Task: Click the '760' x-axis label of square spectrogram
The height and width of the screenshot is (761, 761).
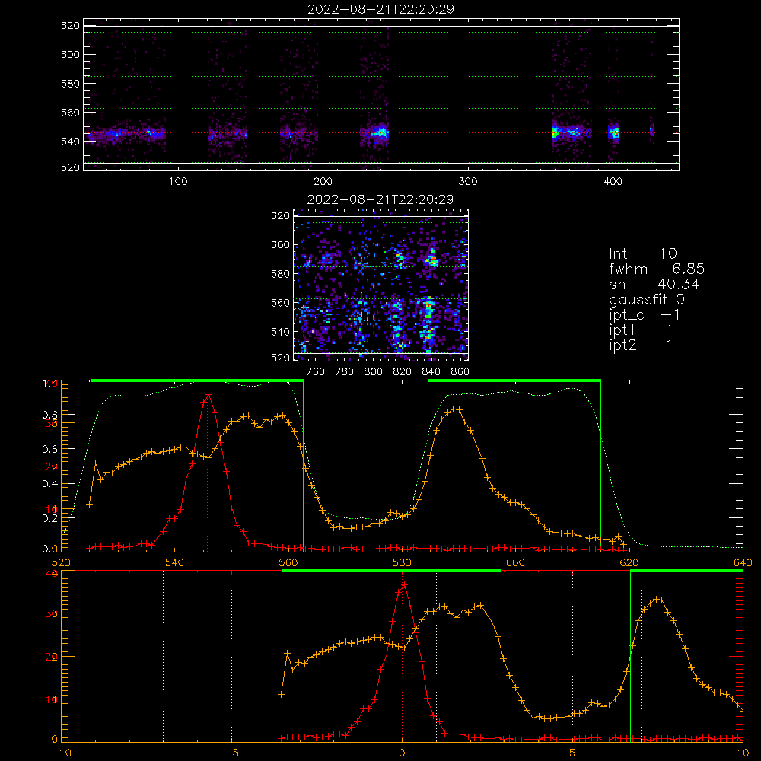Action: click(316, 372)
